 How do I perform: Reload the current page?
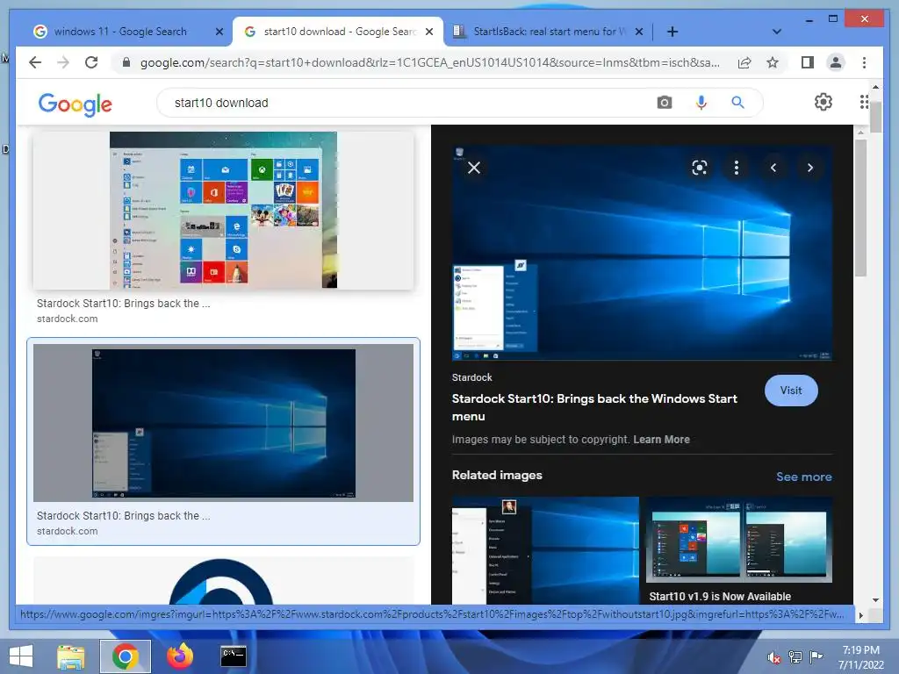pos(91,62)
